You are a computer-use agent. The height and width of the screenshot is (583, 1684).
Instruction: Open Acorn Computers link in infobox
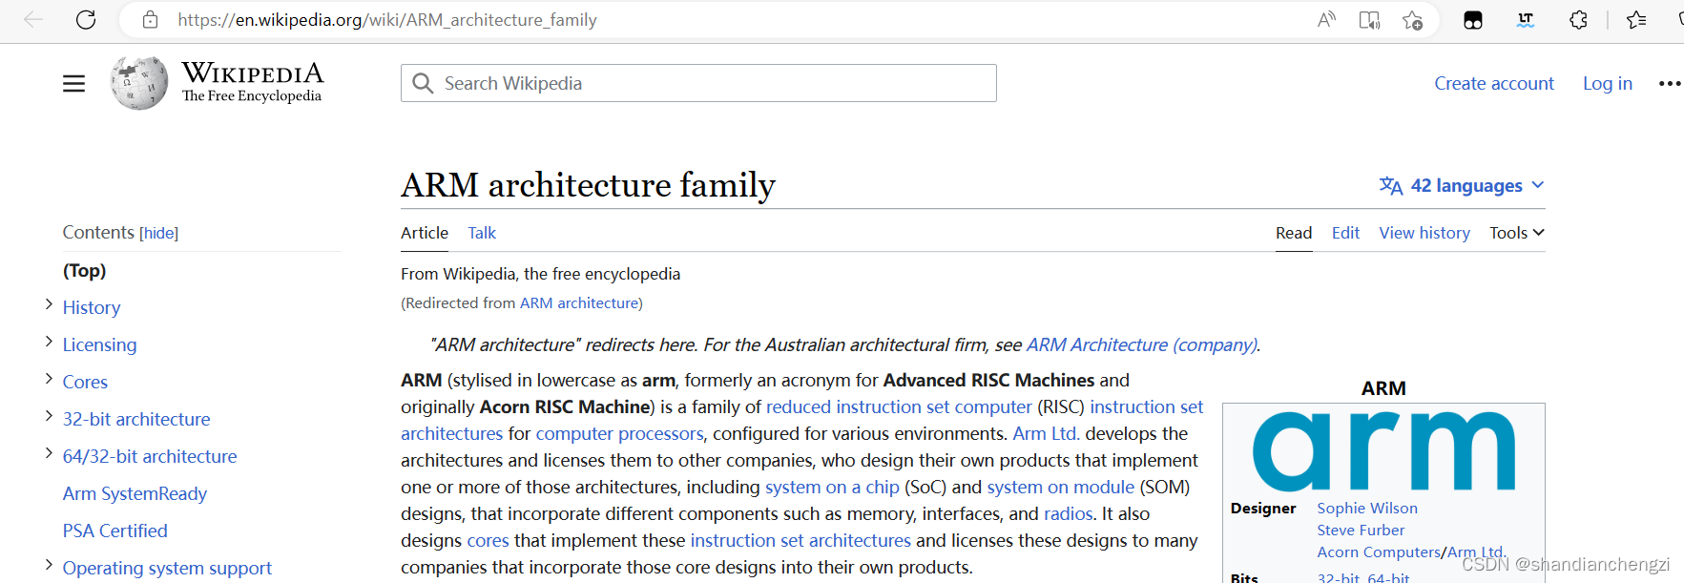(x=1380, y=552)
